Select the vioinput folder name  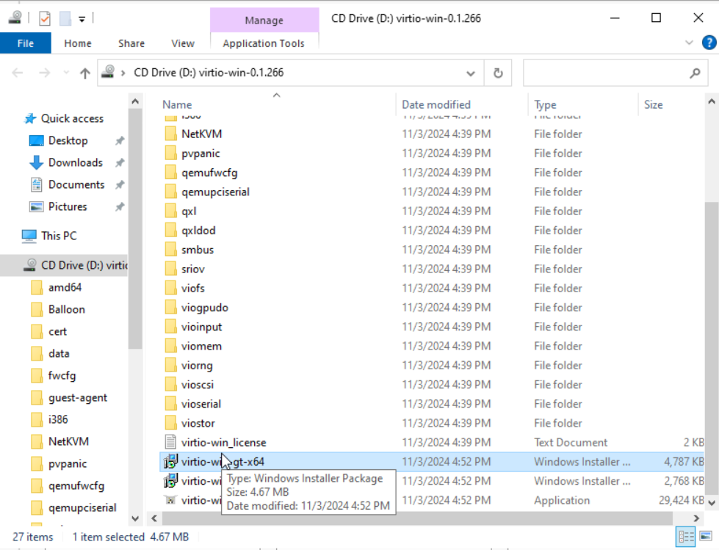pos(201,326)
